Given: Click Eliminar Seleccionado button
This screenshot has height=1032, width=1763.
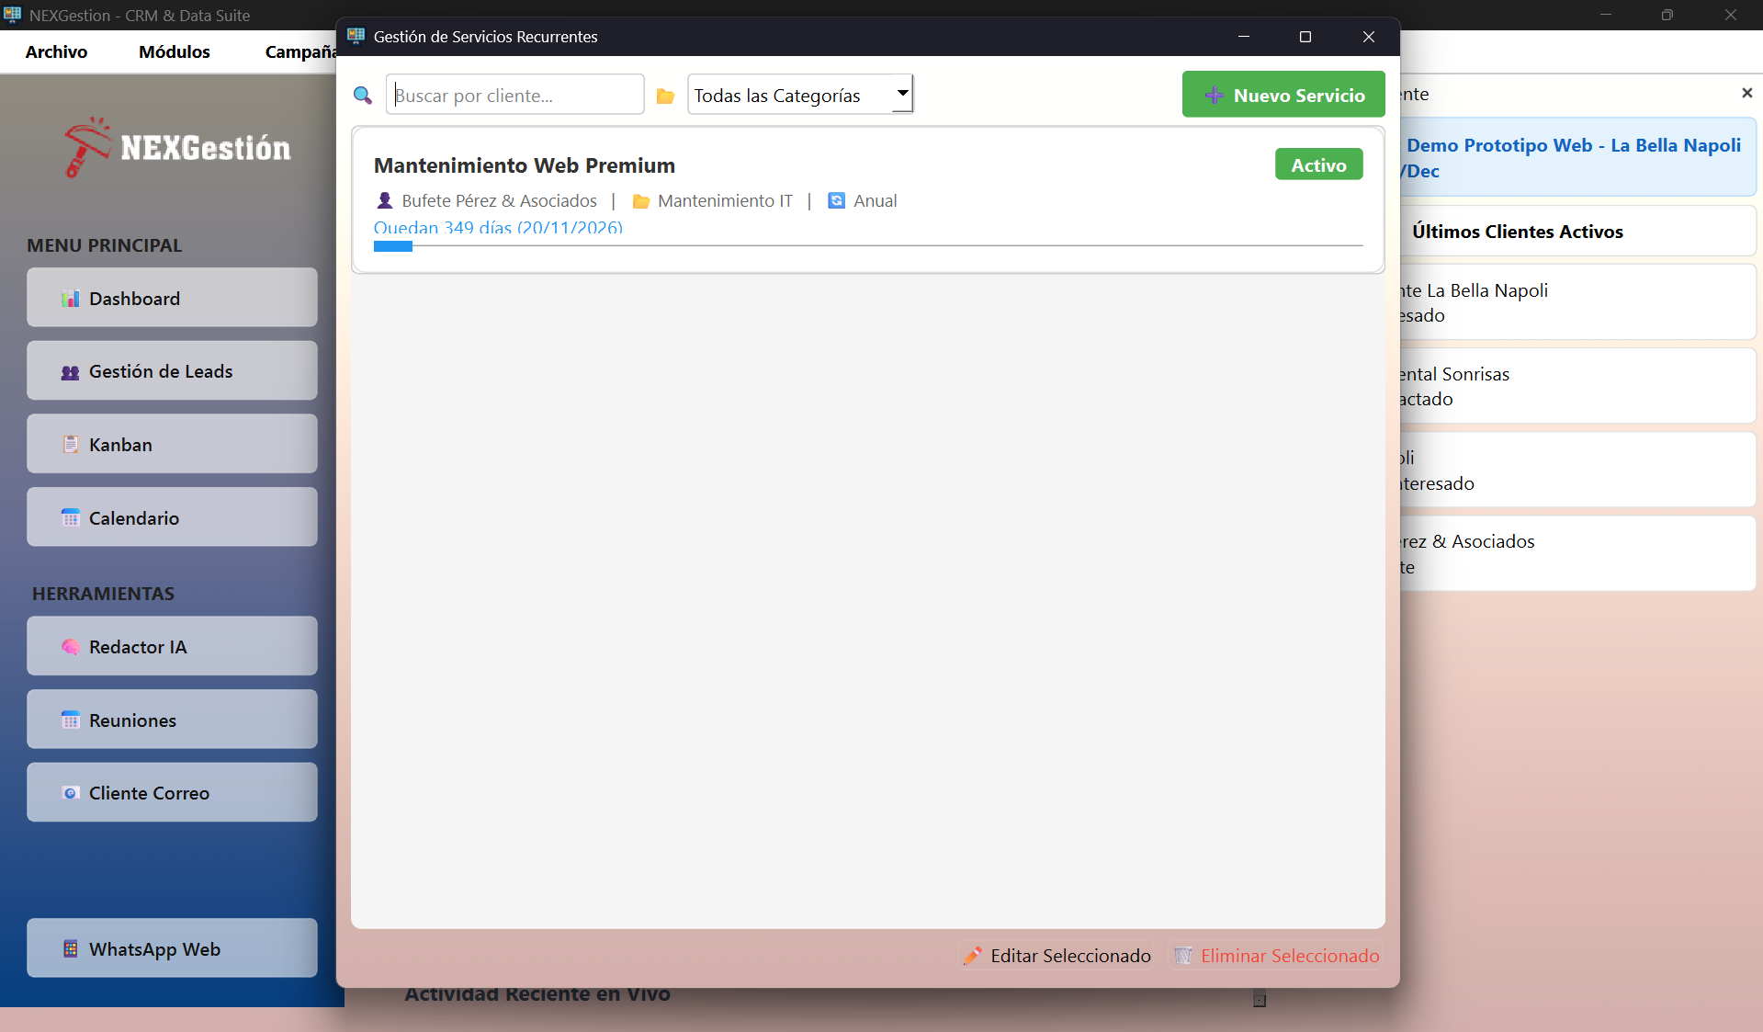Looking at the screenshot, I should [1277, 956].
